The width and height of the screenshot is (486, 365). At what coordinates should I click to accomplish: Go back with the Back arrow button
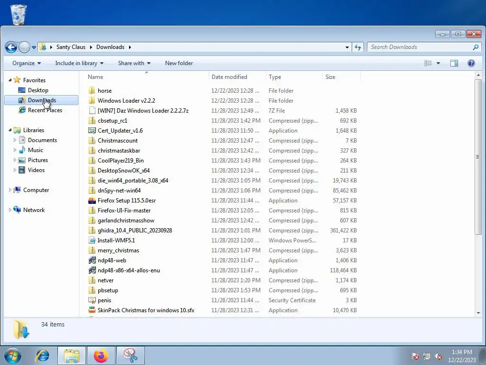click(11, 47)
